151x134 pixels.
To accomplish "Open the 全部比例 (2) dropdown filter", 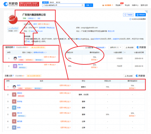I will pyautogui.click(x=115, y=47).
